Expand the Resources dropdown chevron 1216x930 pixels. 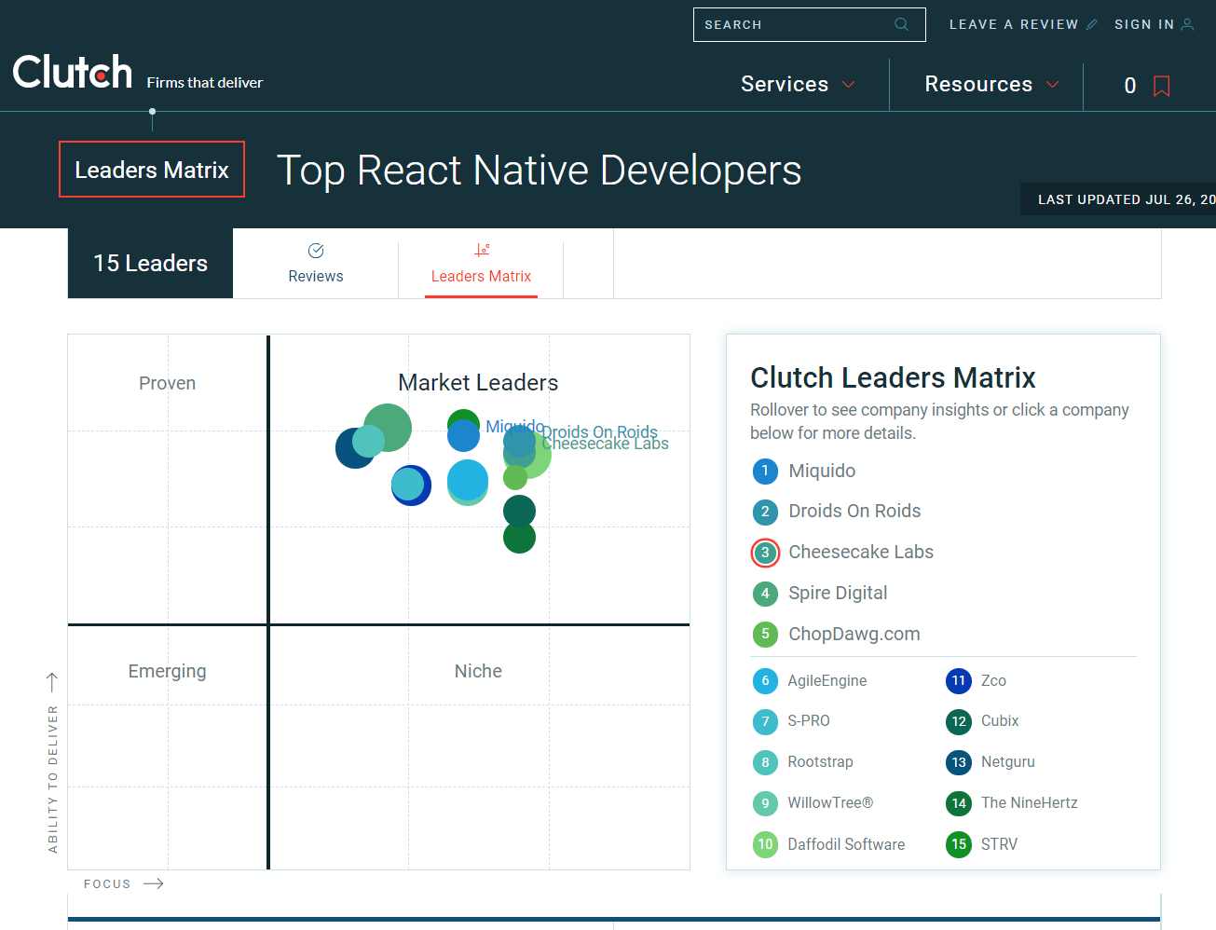click(x=1053, y=85)
